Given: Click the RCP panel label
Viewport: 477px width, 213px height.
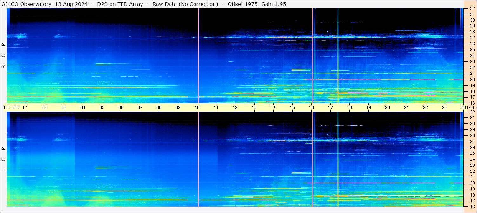Looking at the screenshot, I should [x=3, y=56].
